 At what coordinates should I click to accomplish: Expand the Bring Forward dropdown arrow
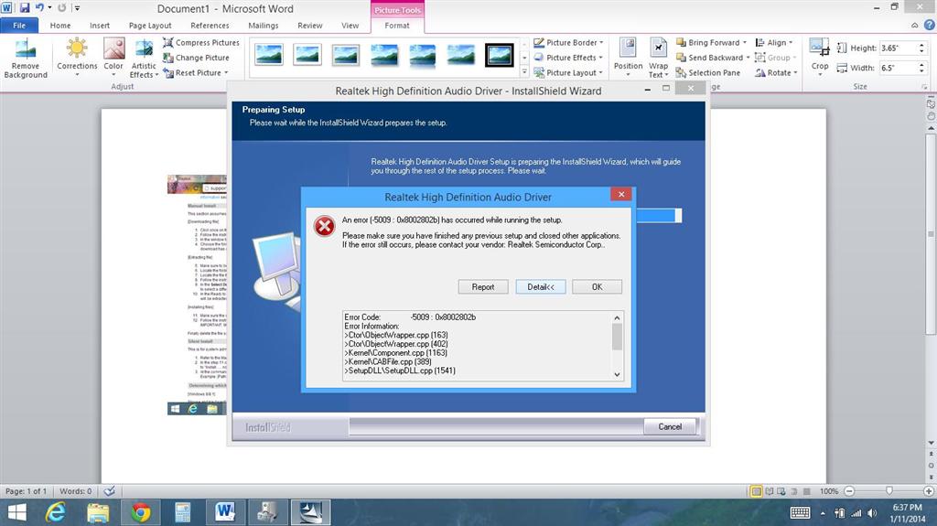(x=745, y=42)
